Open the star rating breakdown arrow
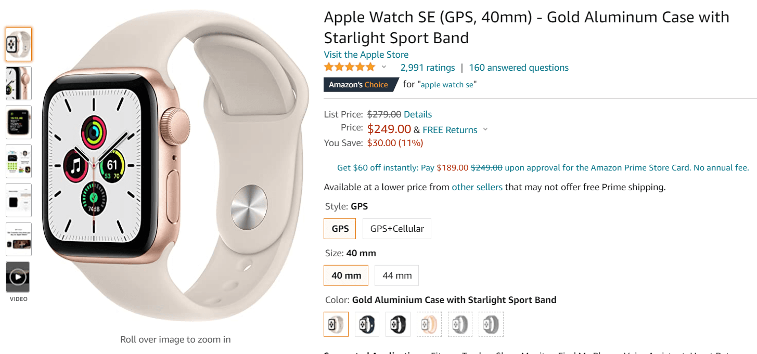757x354 pixels. click(x=384, y=67)
